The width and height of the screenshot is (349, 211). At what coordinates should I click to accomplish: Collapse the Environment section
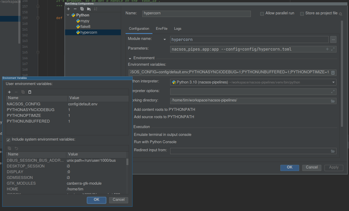click(130, 58)
